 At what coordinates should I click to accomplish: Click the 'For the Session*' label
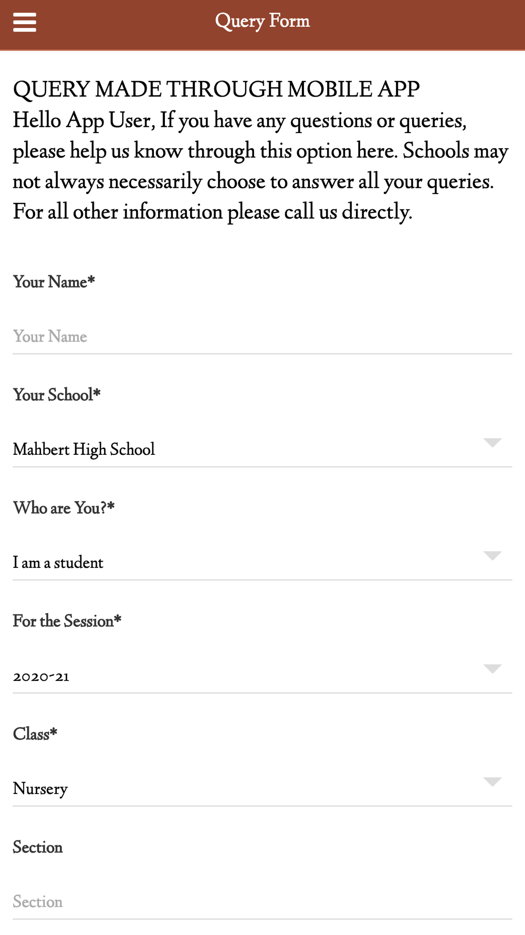point(67,621)
